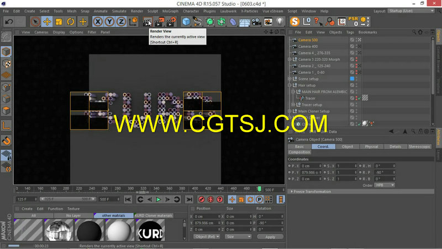Click the Record Active Objects button
This screenshot has height=249, width=442.
tap(201, 199)
